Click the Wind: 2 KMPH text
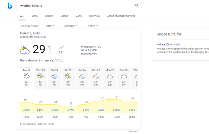The width and height of the screenshot is (209, 134). [x=89, y=50]
